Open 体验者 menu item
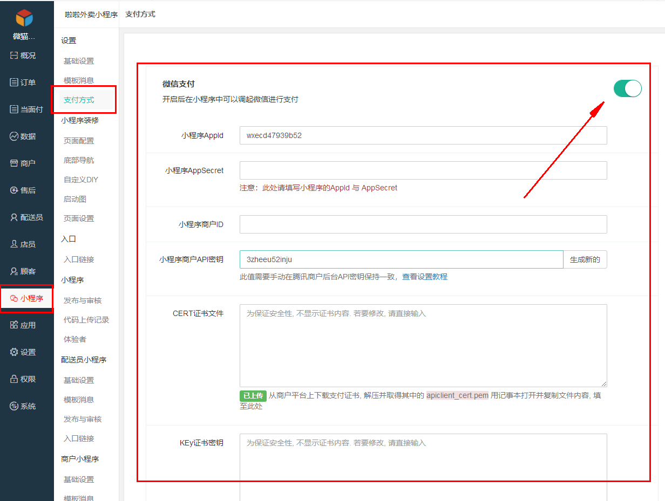 75,339
